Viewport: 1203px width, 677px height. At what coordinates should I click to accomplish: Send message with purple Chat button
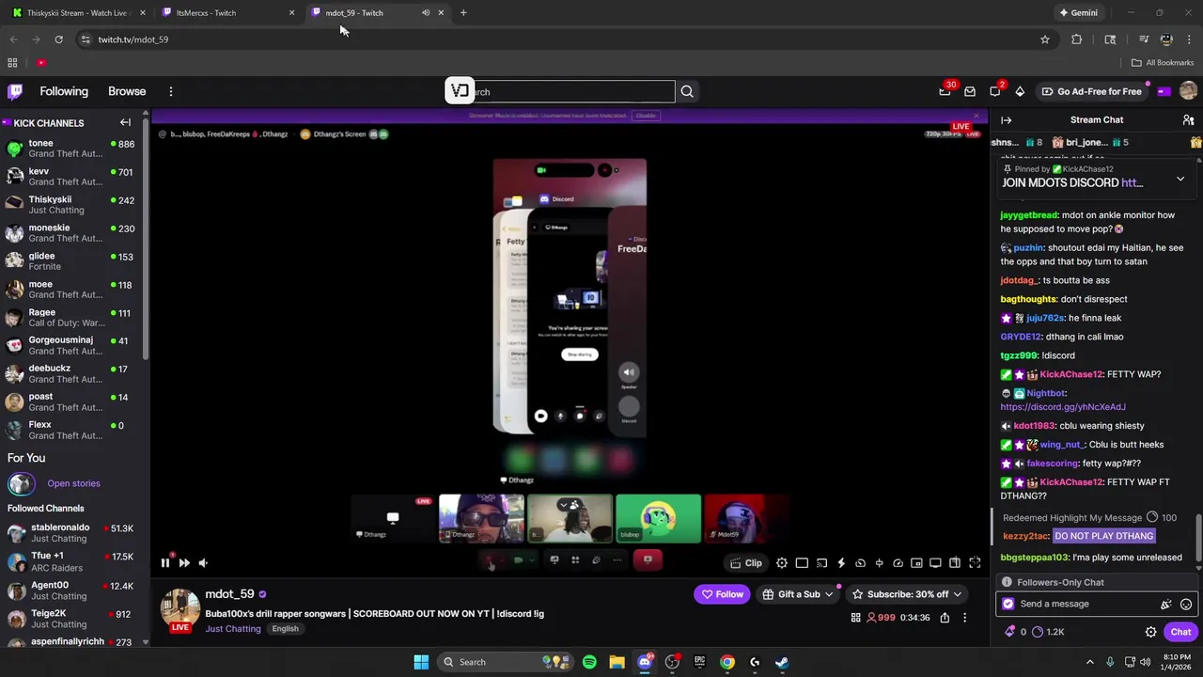[1180, 632]
